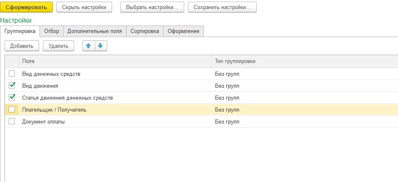Change grouping type of Плательщик / Получатель row

click(x=227, y=110)
